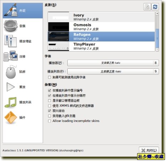Select the Refugee skin row

101,36
